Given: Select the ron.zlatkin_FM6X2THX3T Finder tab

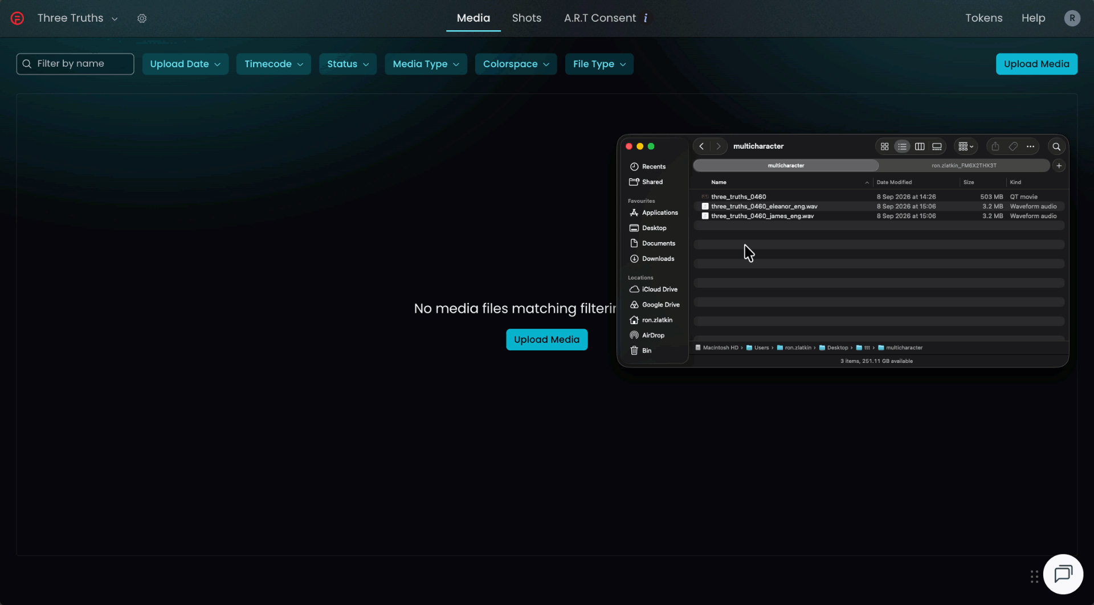Looking at the screenshot, I should [x=964, y=166].
